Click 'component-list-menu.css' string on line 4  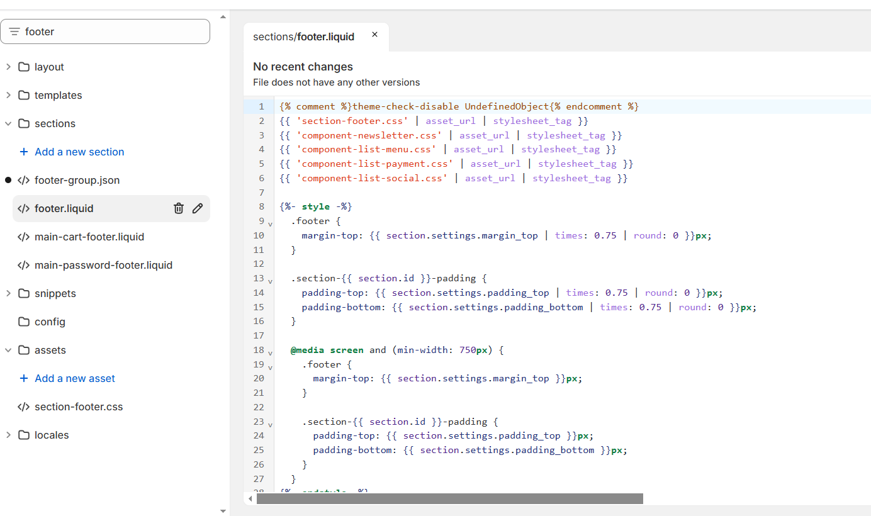tap(366, 149)
